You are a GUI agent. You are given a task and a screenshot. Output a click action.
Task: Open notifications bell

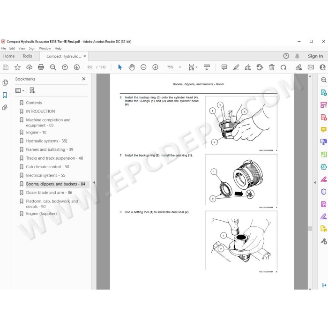click(x=297, y=56)
